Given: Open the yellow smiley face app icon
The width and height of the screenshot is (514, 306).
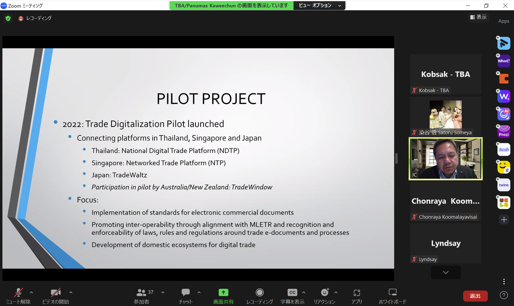Looking at the screenshot, I should coord(504,167).
